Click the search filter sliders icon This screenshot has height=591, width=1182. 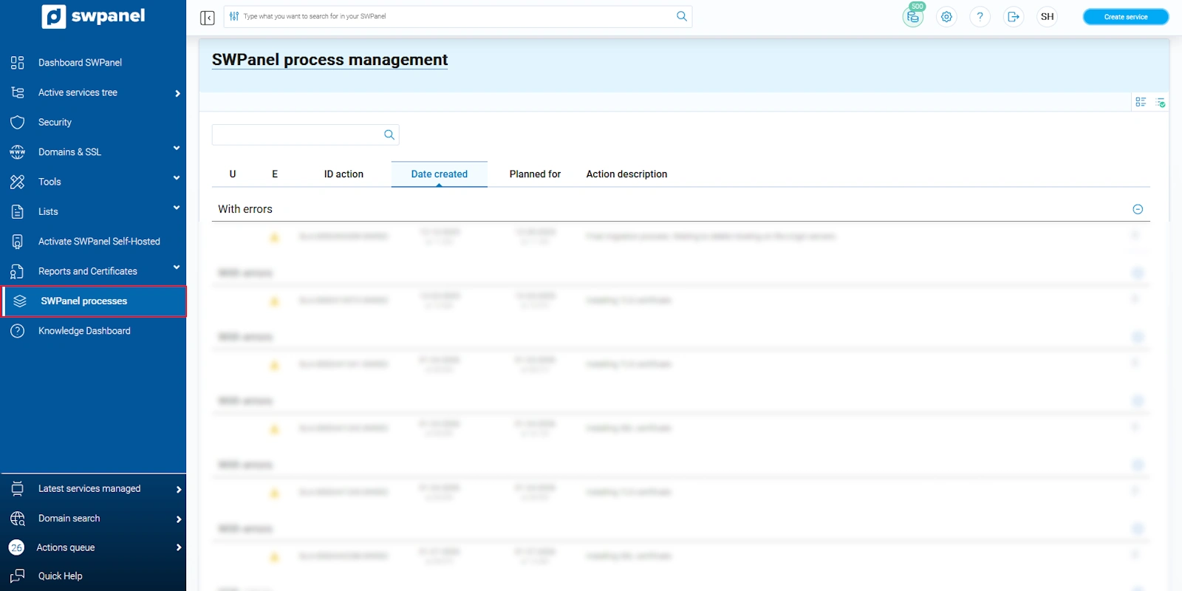point(234,16)
